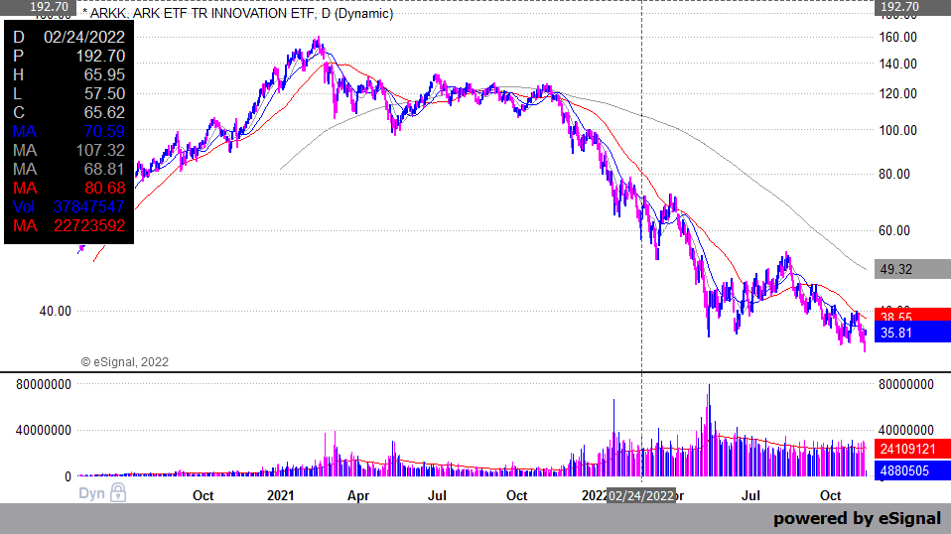Click the eSignal 2022 copyright text
951x534 pixels.
point(125,362)
